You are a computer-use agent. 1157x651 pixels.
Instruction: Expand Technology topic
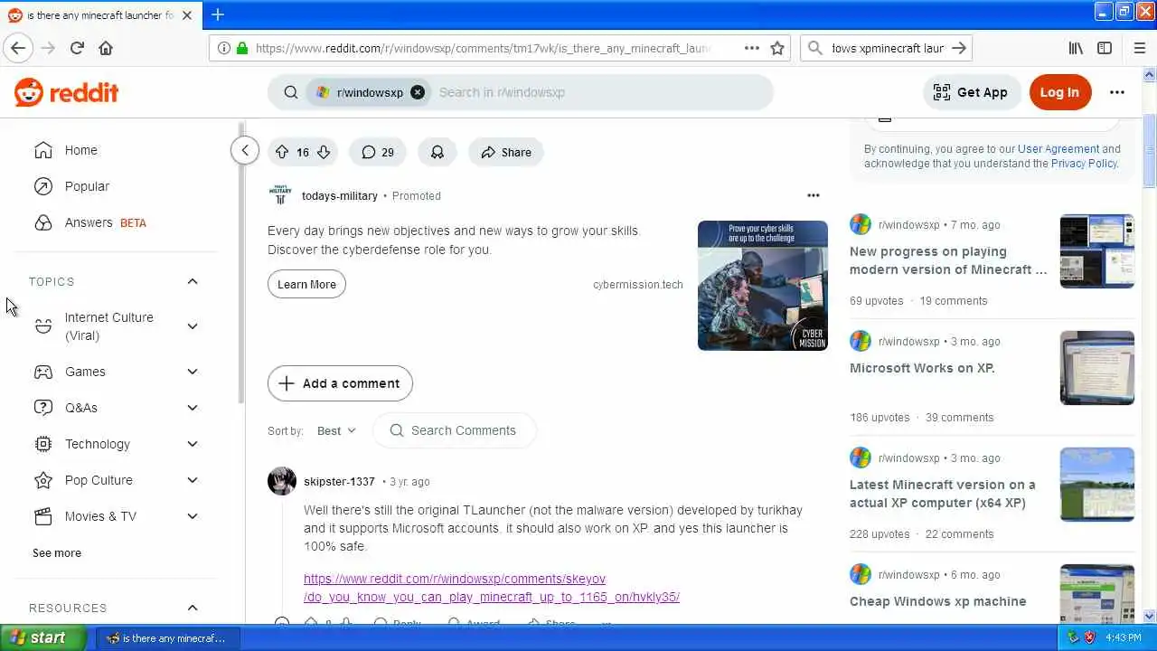pos(193,444)
